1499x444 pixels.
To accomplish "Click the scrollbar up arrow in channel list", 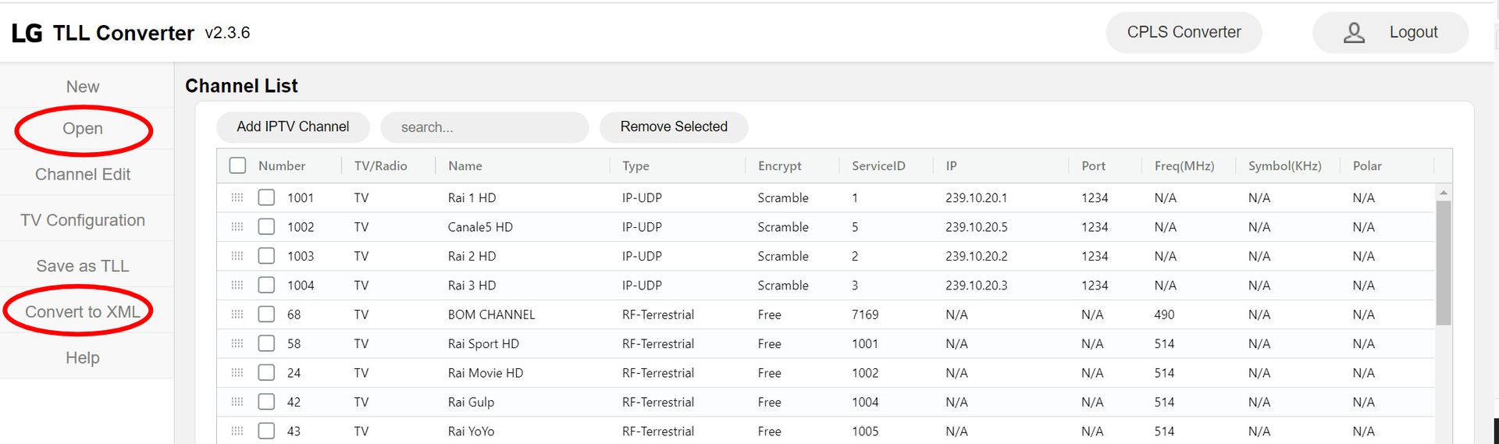I will pyautogui.click(x=1444, y=192).
